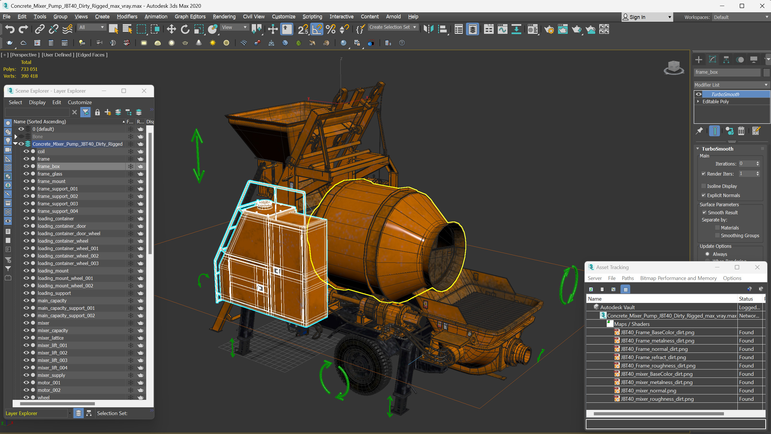771x434 pixels.
Task: Toggle the Smooth Result checkbox
Action: click(x=704, y=212)
